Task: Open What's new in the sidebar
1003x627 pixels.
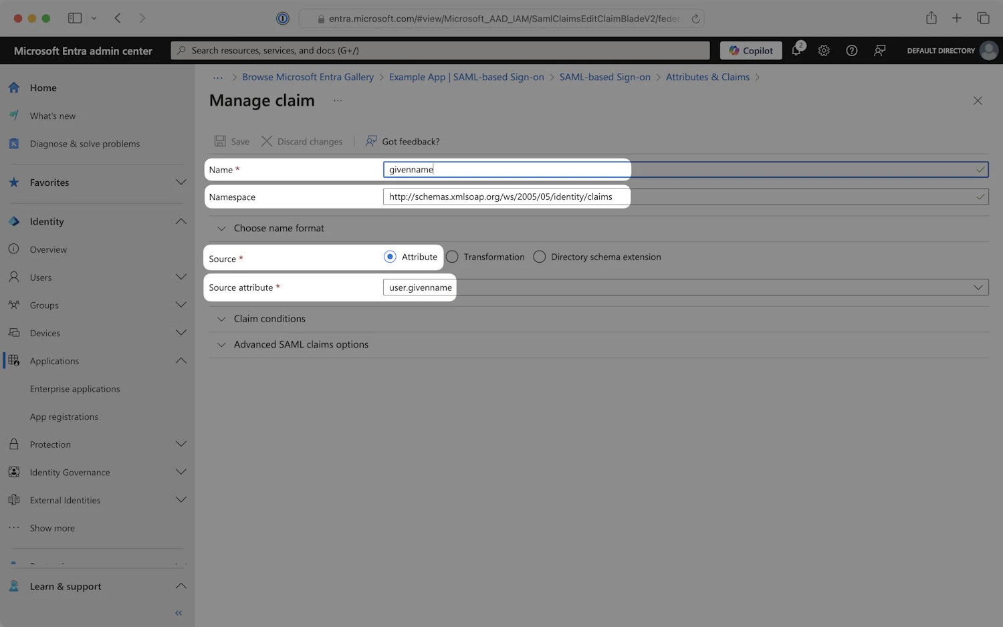Action: coord(53,116)
